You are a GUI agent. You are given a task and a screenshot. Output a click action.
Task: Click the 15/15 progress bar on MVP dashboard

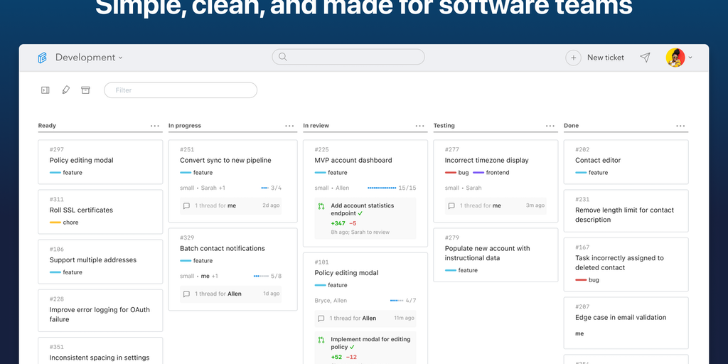(382, 188)
